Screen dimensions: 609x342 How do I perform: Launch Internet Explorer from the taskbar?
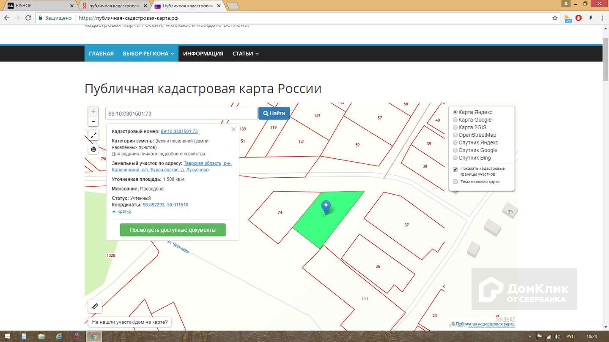pos(59,337)
